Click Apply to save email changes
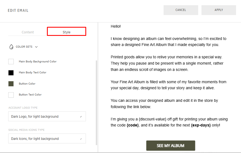 pos(218,10)
